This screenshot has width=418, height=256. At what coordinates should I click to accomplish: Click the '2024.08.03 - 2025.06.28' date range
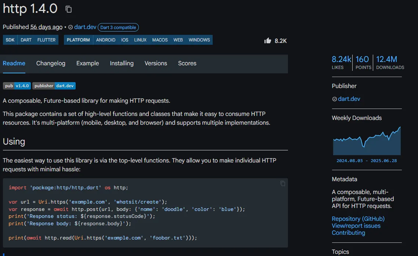click(367, 161)
